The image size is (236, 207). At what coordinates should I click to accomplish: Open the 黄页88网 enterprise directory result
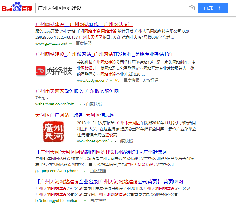click(x=109, y=182)
